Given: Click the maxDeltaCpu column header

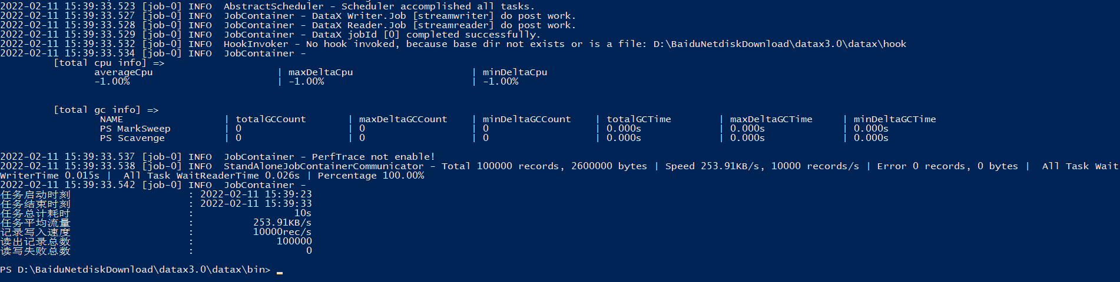Looking at the screenshot, I should (x=320, y=72).
